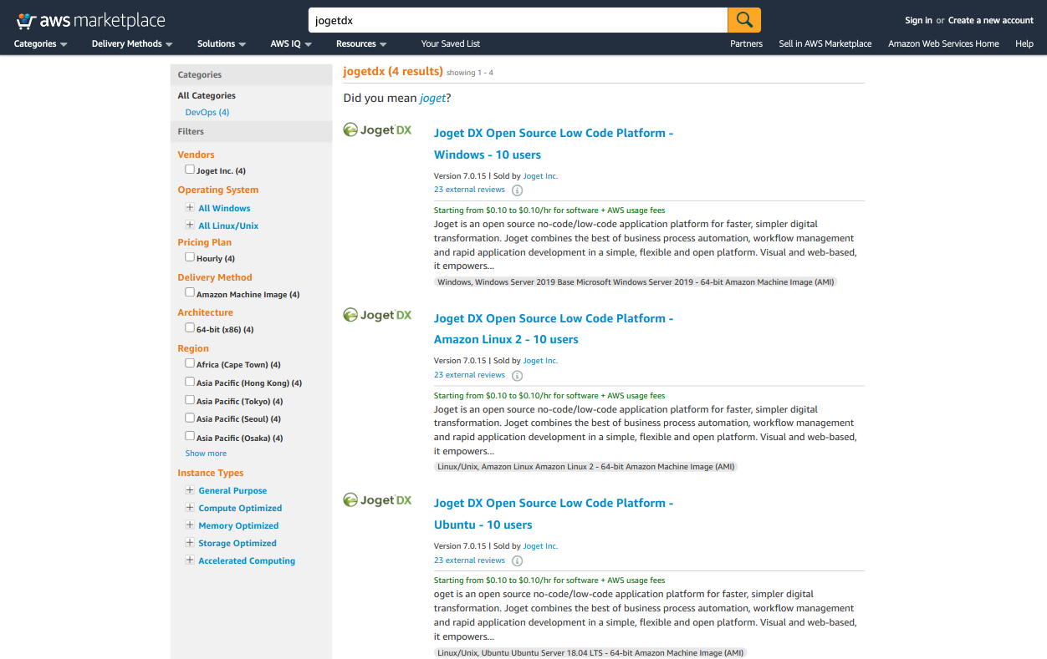Click info icon beside Windows listing reviews
This screenshot has width=1047, height=659.
coord(517,190)
